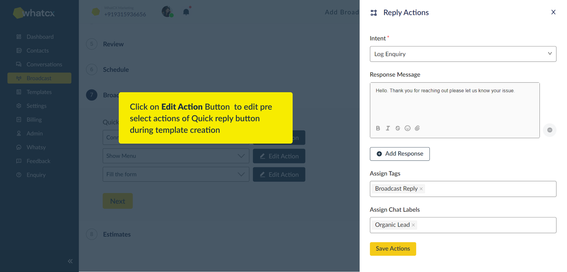Open Whatsy via its chat icon
Image resolution: width=567 pixels, height=272 pixels.
[19, 147]
